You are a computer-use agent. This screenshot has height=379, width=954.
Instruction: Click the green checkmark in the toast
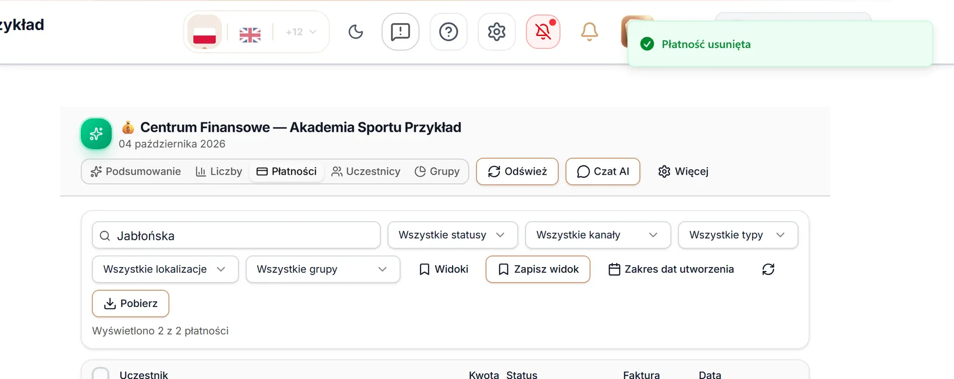647,44
